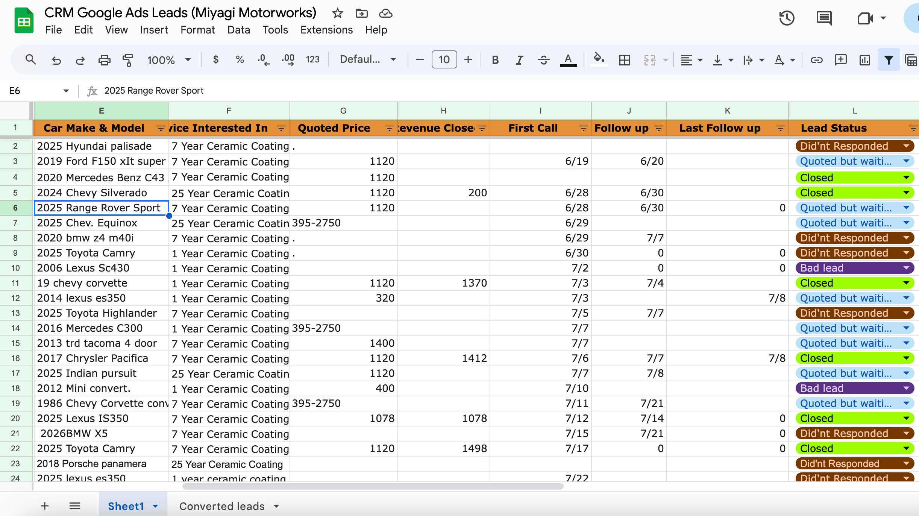The height and width of the screenshot is (516, 919).
Task: Redo the last undone action
Action: coord(80,60)
